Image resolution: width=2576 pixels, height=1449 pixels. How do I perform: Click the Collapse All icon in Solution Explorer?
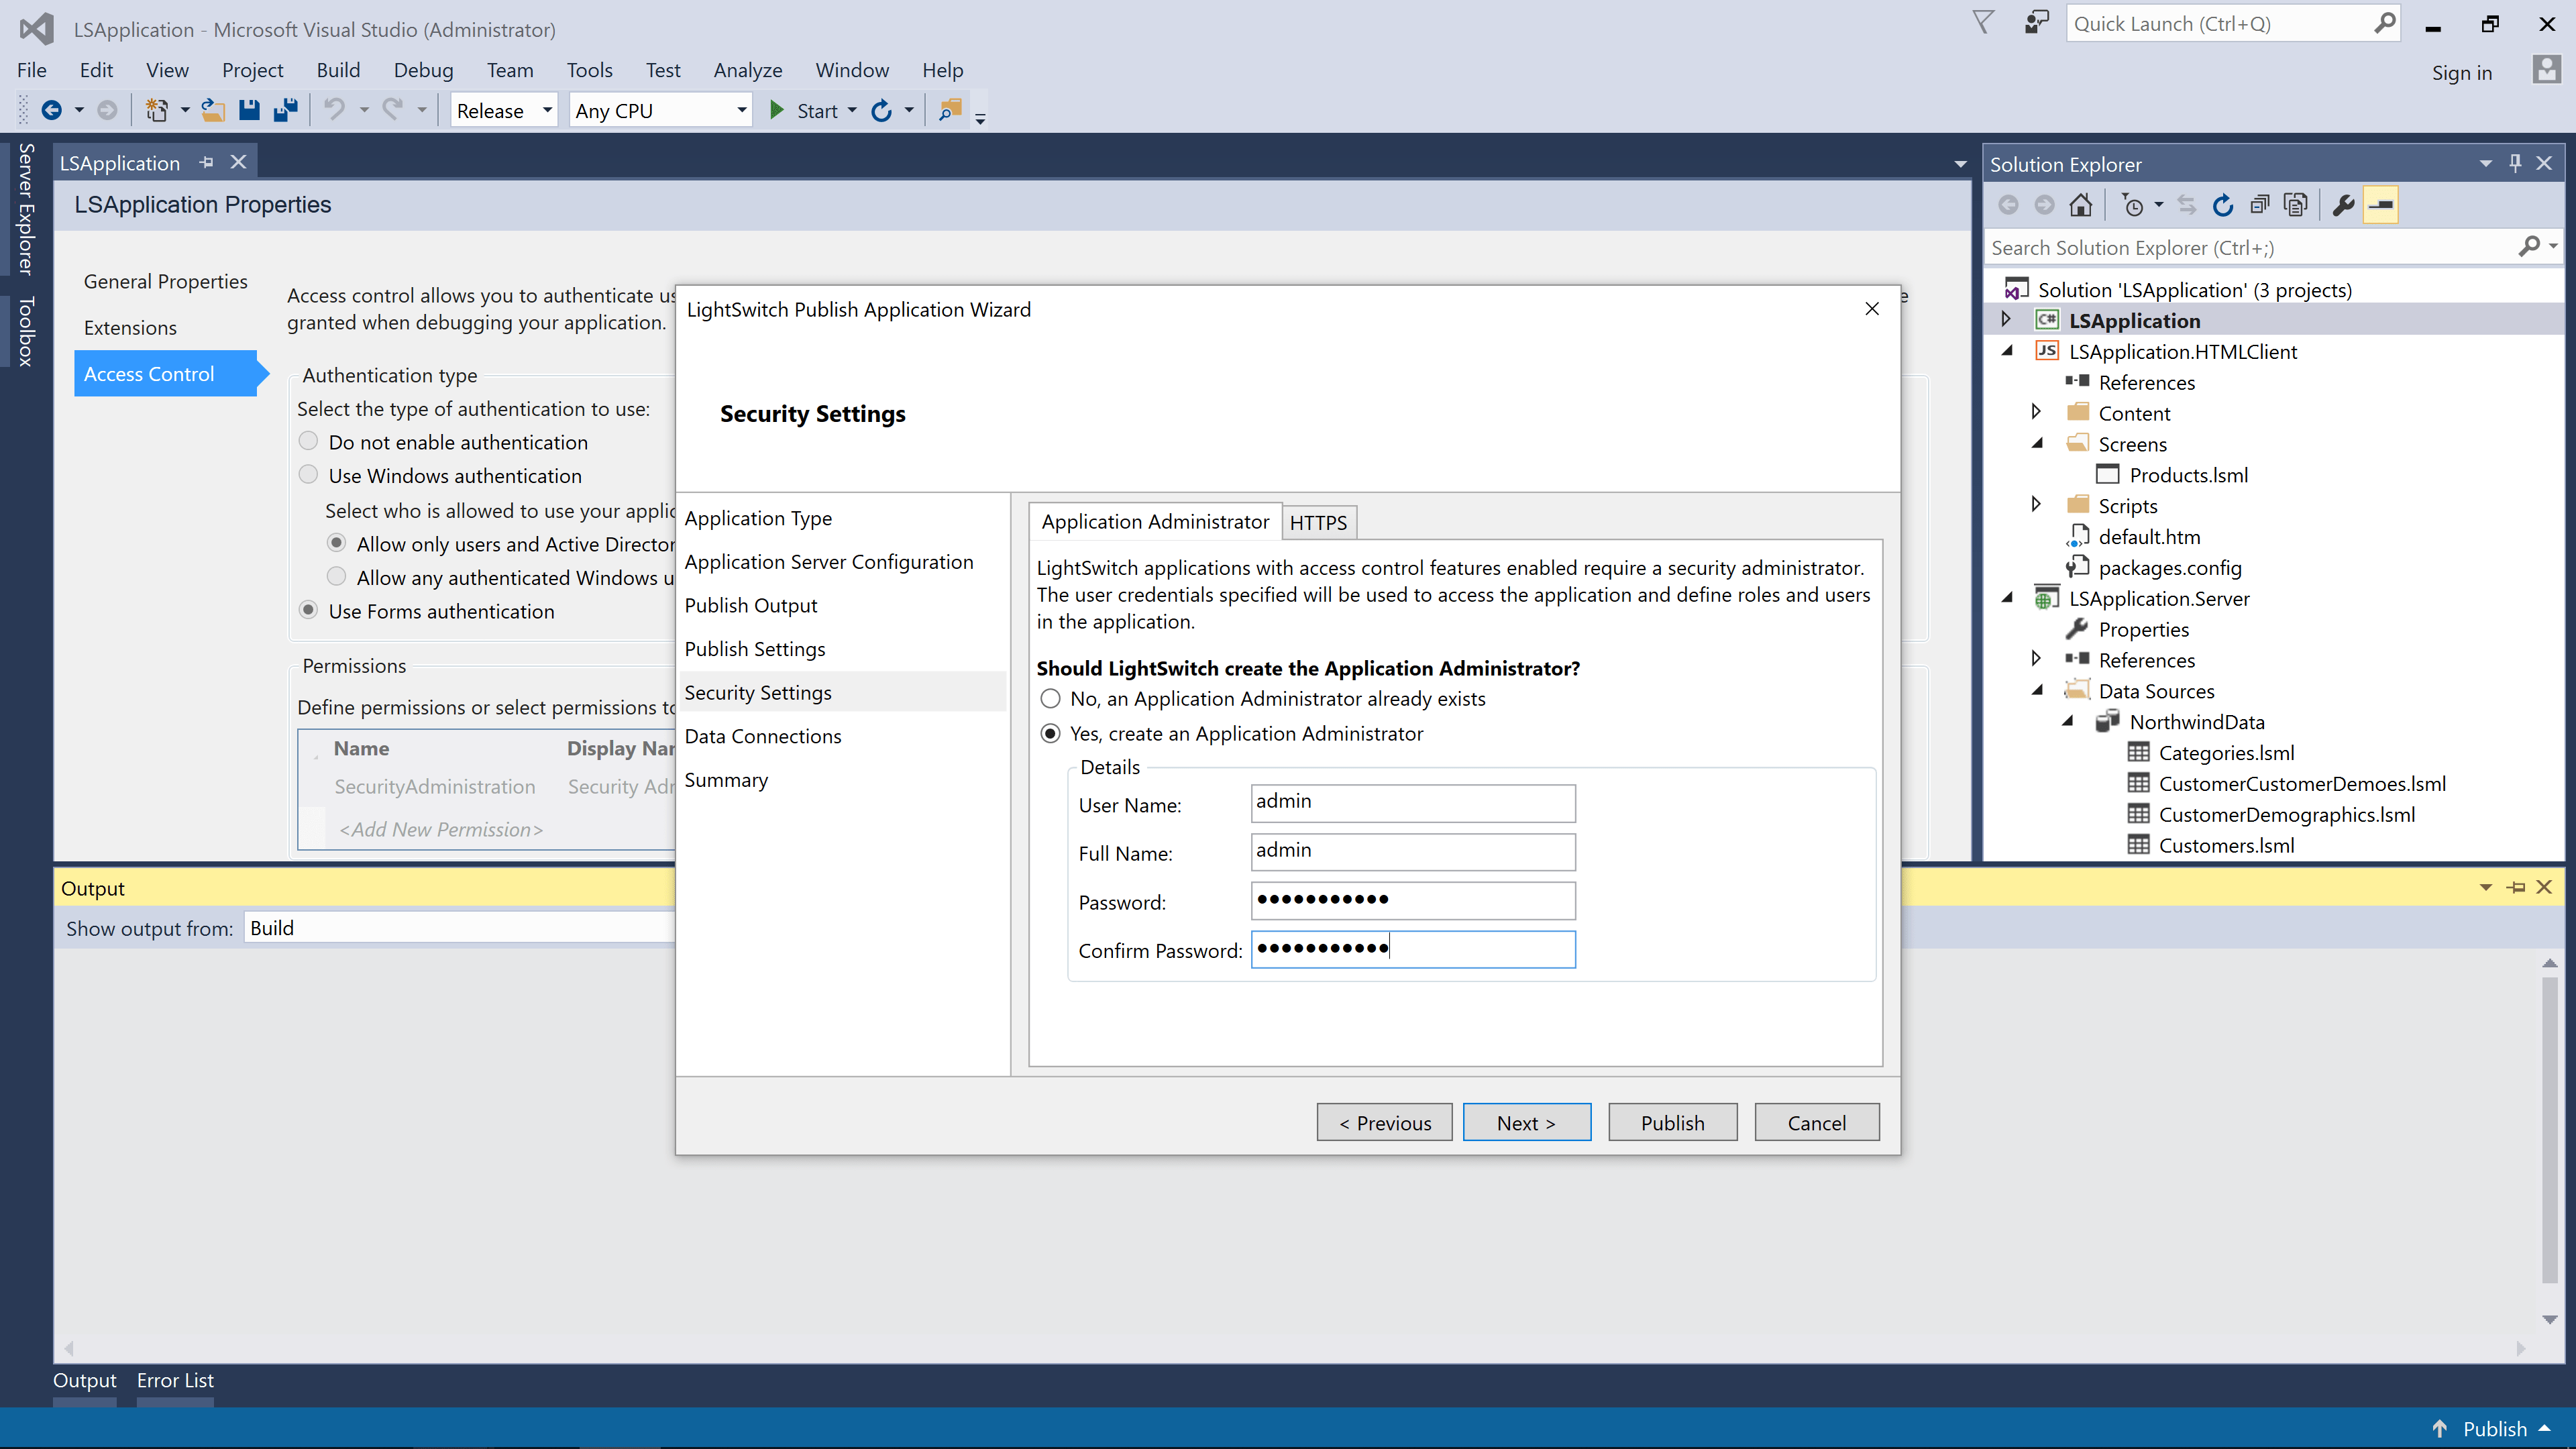coord(2259,205)
